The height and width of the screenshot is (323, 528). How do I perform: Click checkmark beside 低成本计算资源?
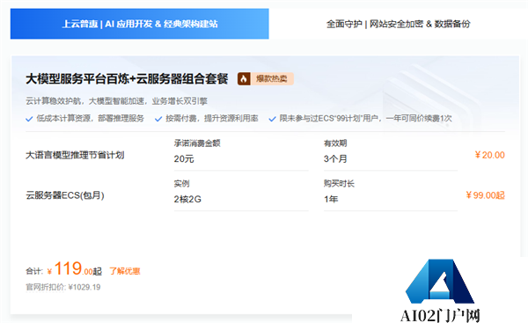pos(29,119)
